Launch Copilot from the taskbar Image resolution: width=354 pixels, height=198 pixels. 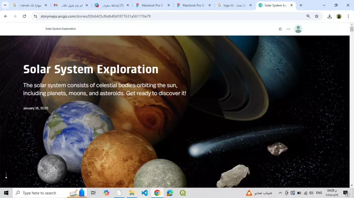pyautogui.click(x=106, y=193)
